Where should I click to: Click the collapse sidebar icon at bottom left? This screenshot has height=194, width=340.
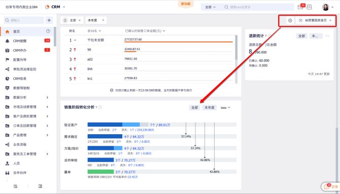click(15, 186)
